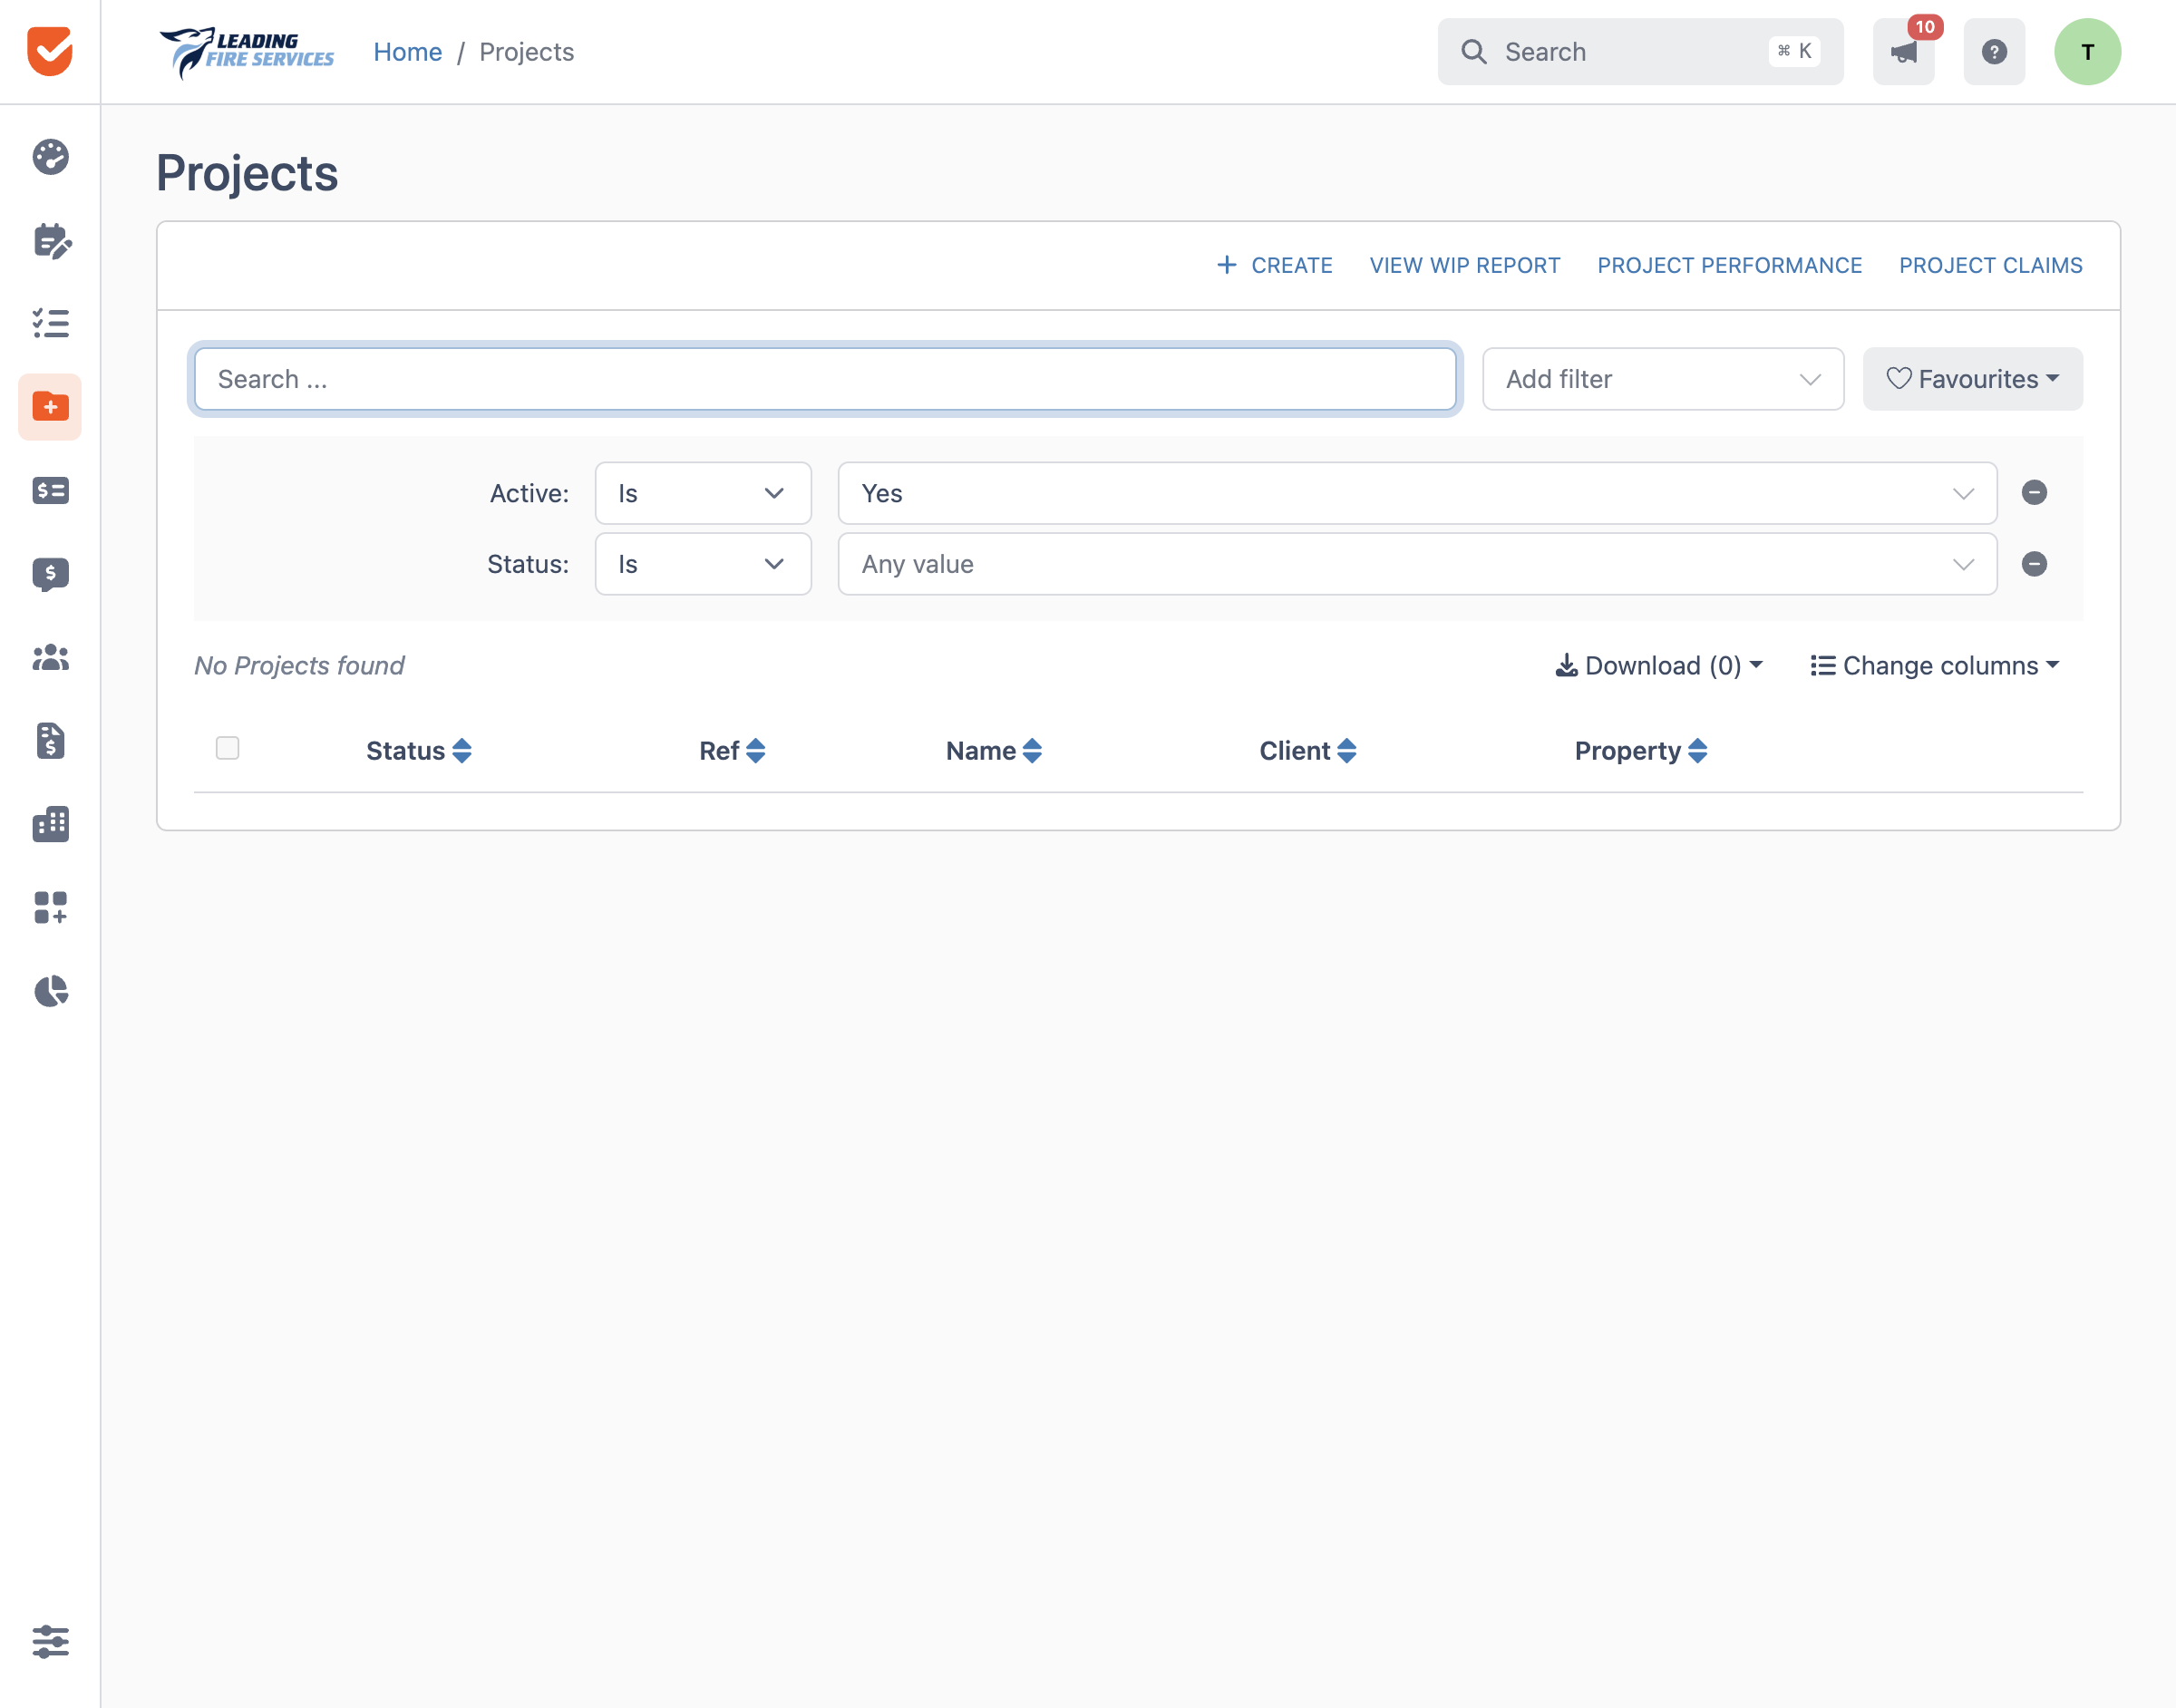The width and height of the screenshot is (2176, 1708).
Task: Open the Active filter 'Is' operator dropdown
Action: pyautogui.click(x=703, y=493)
